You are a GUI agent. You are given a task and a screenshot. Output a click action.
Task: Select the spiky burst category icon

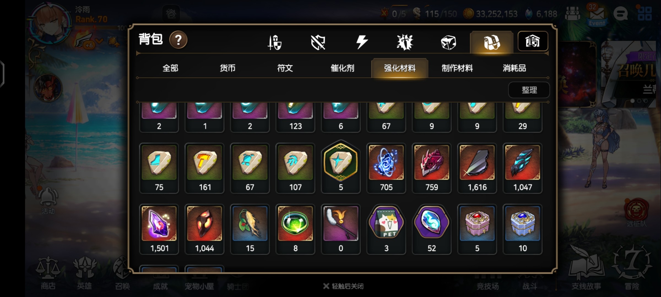(x=405, y=42)
